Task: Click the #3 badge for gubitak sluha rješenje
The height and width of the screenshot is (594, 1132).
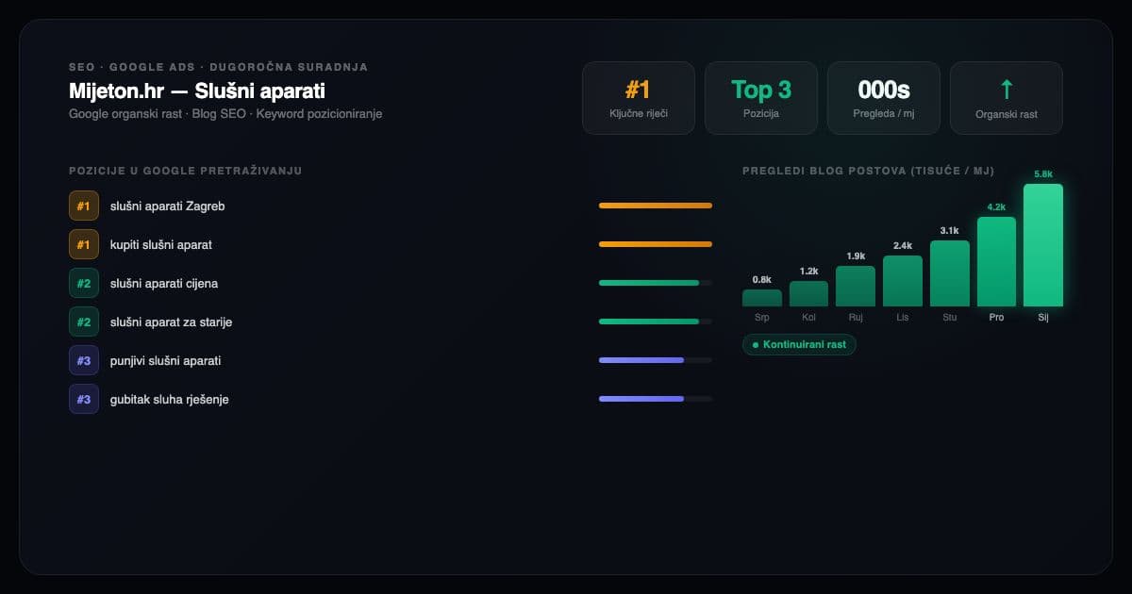Action: coord(84,399)
